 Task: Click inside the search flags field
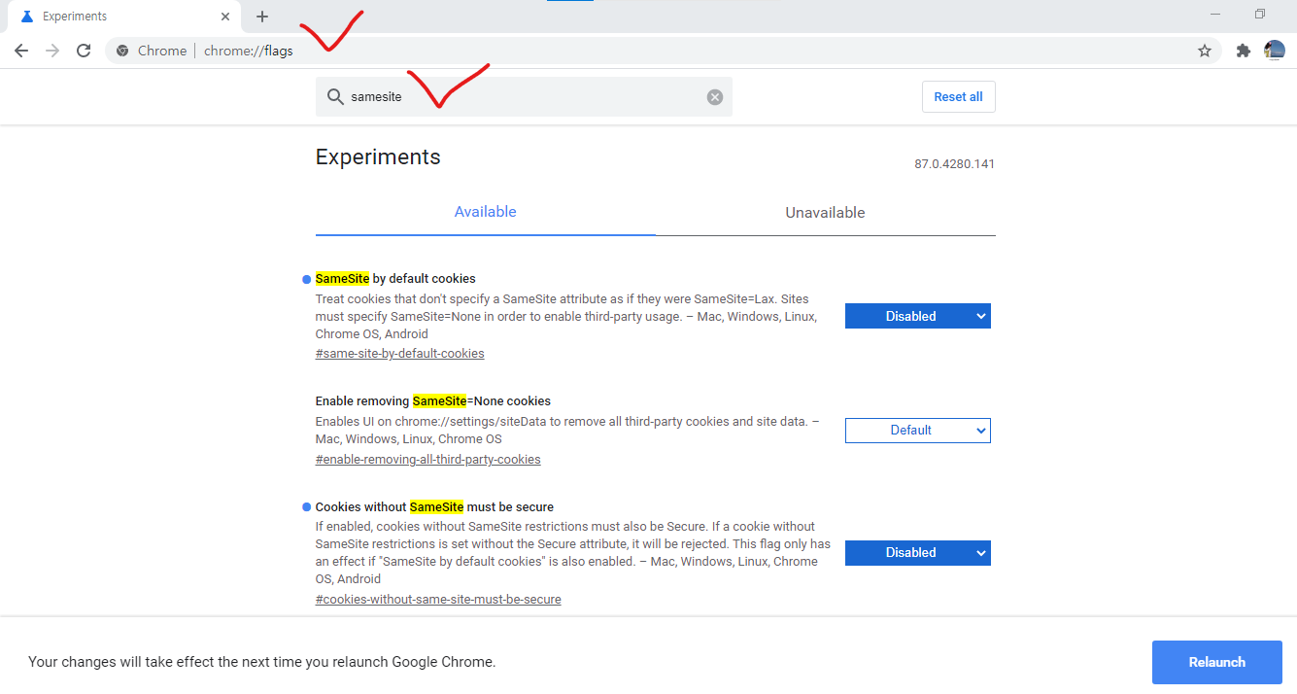(525, 97)
